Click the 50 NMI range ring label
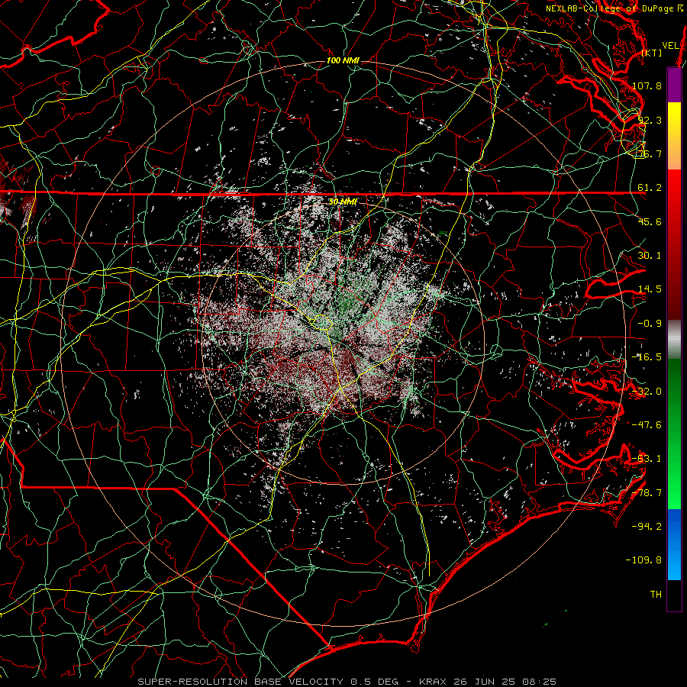 [x=343, y=202]
